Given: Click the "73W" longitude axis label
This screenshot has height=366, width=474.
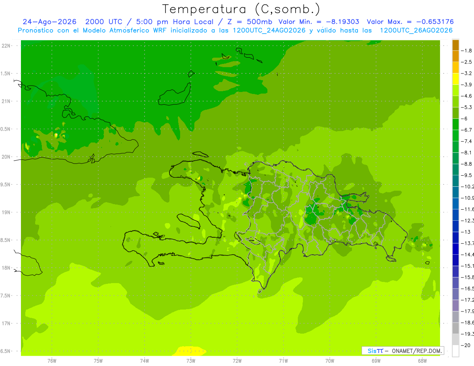Looking at the screenshot, I should [191, 360].
